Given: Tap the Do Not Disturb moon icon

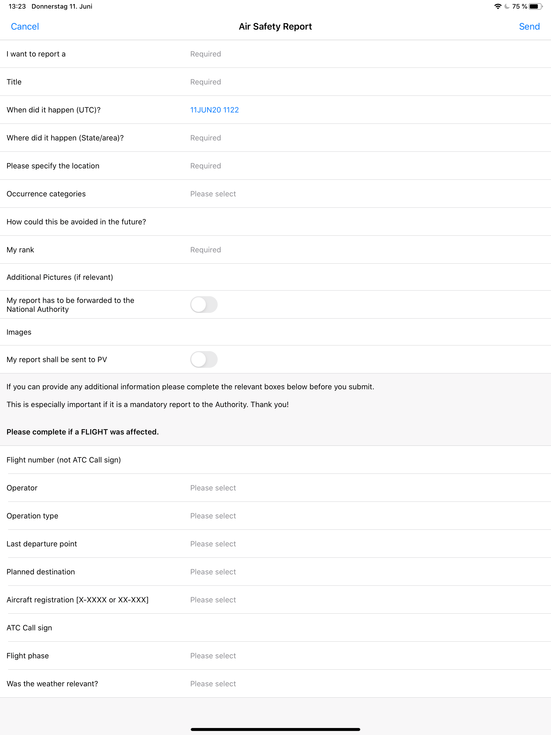Looking at the screenshot, I should point(507,6).
